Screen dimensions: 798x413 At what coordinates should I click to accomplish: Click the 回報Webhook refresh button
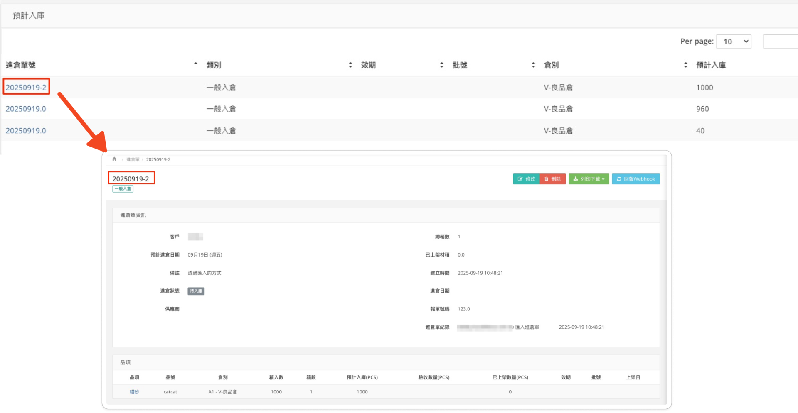point(635,179)
